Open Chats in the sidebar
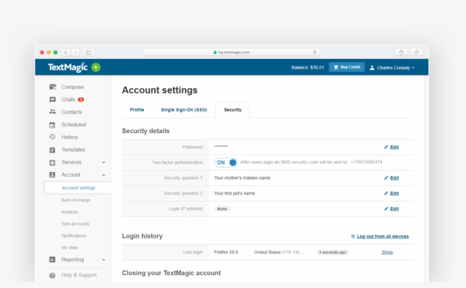 [68, 100]
